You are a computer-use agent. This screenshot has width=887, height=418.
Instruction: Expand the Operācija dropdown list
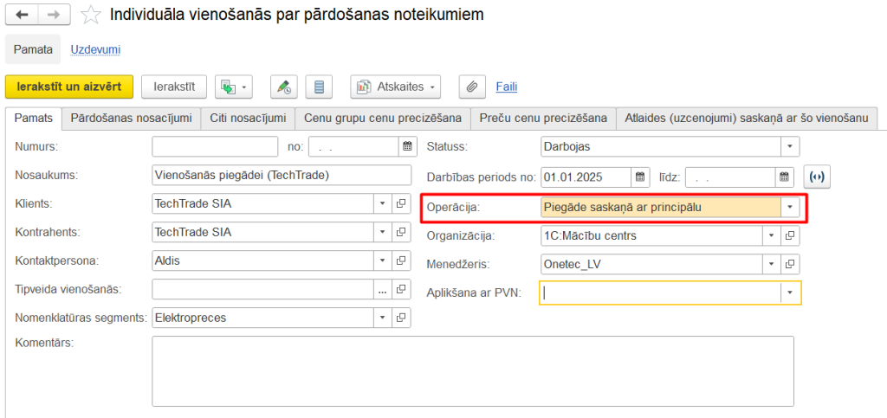coord(789,208)
